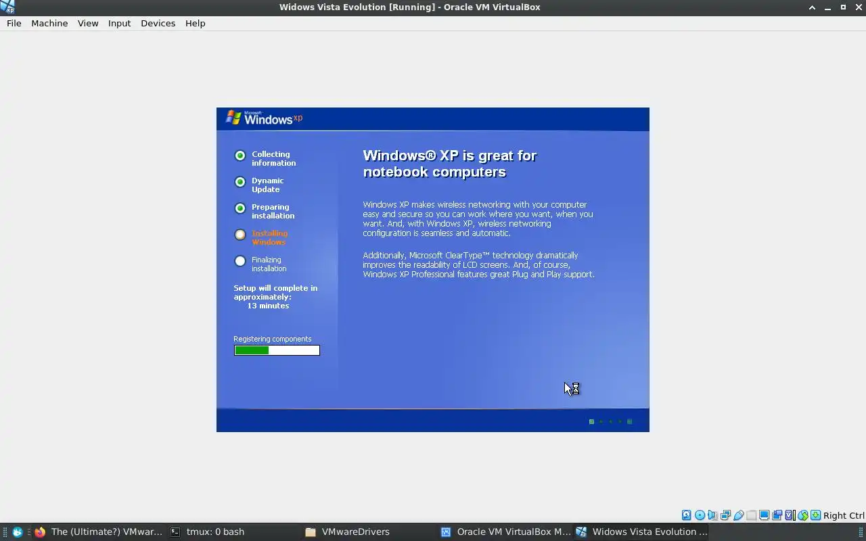Click the Dynamic Update step indicator

click(240, 182)
